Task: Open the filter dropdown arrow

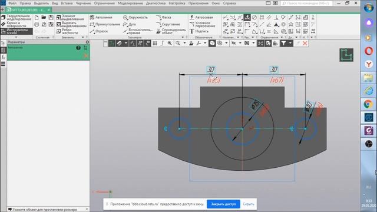Action: click(x=290, y=43)
